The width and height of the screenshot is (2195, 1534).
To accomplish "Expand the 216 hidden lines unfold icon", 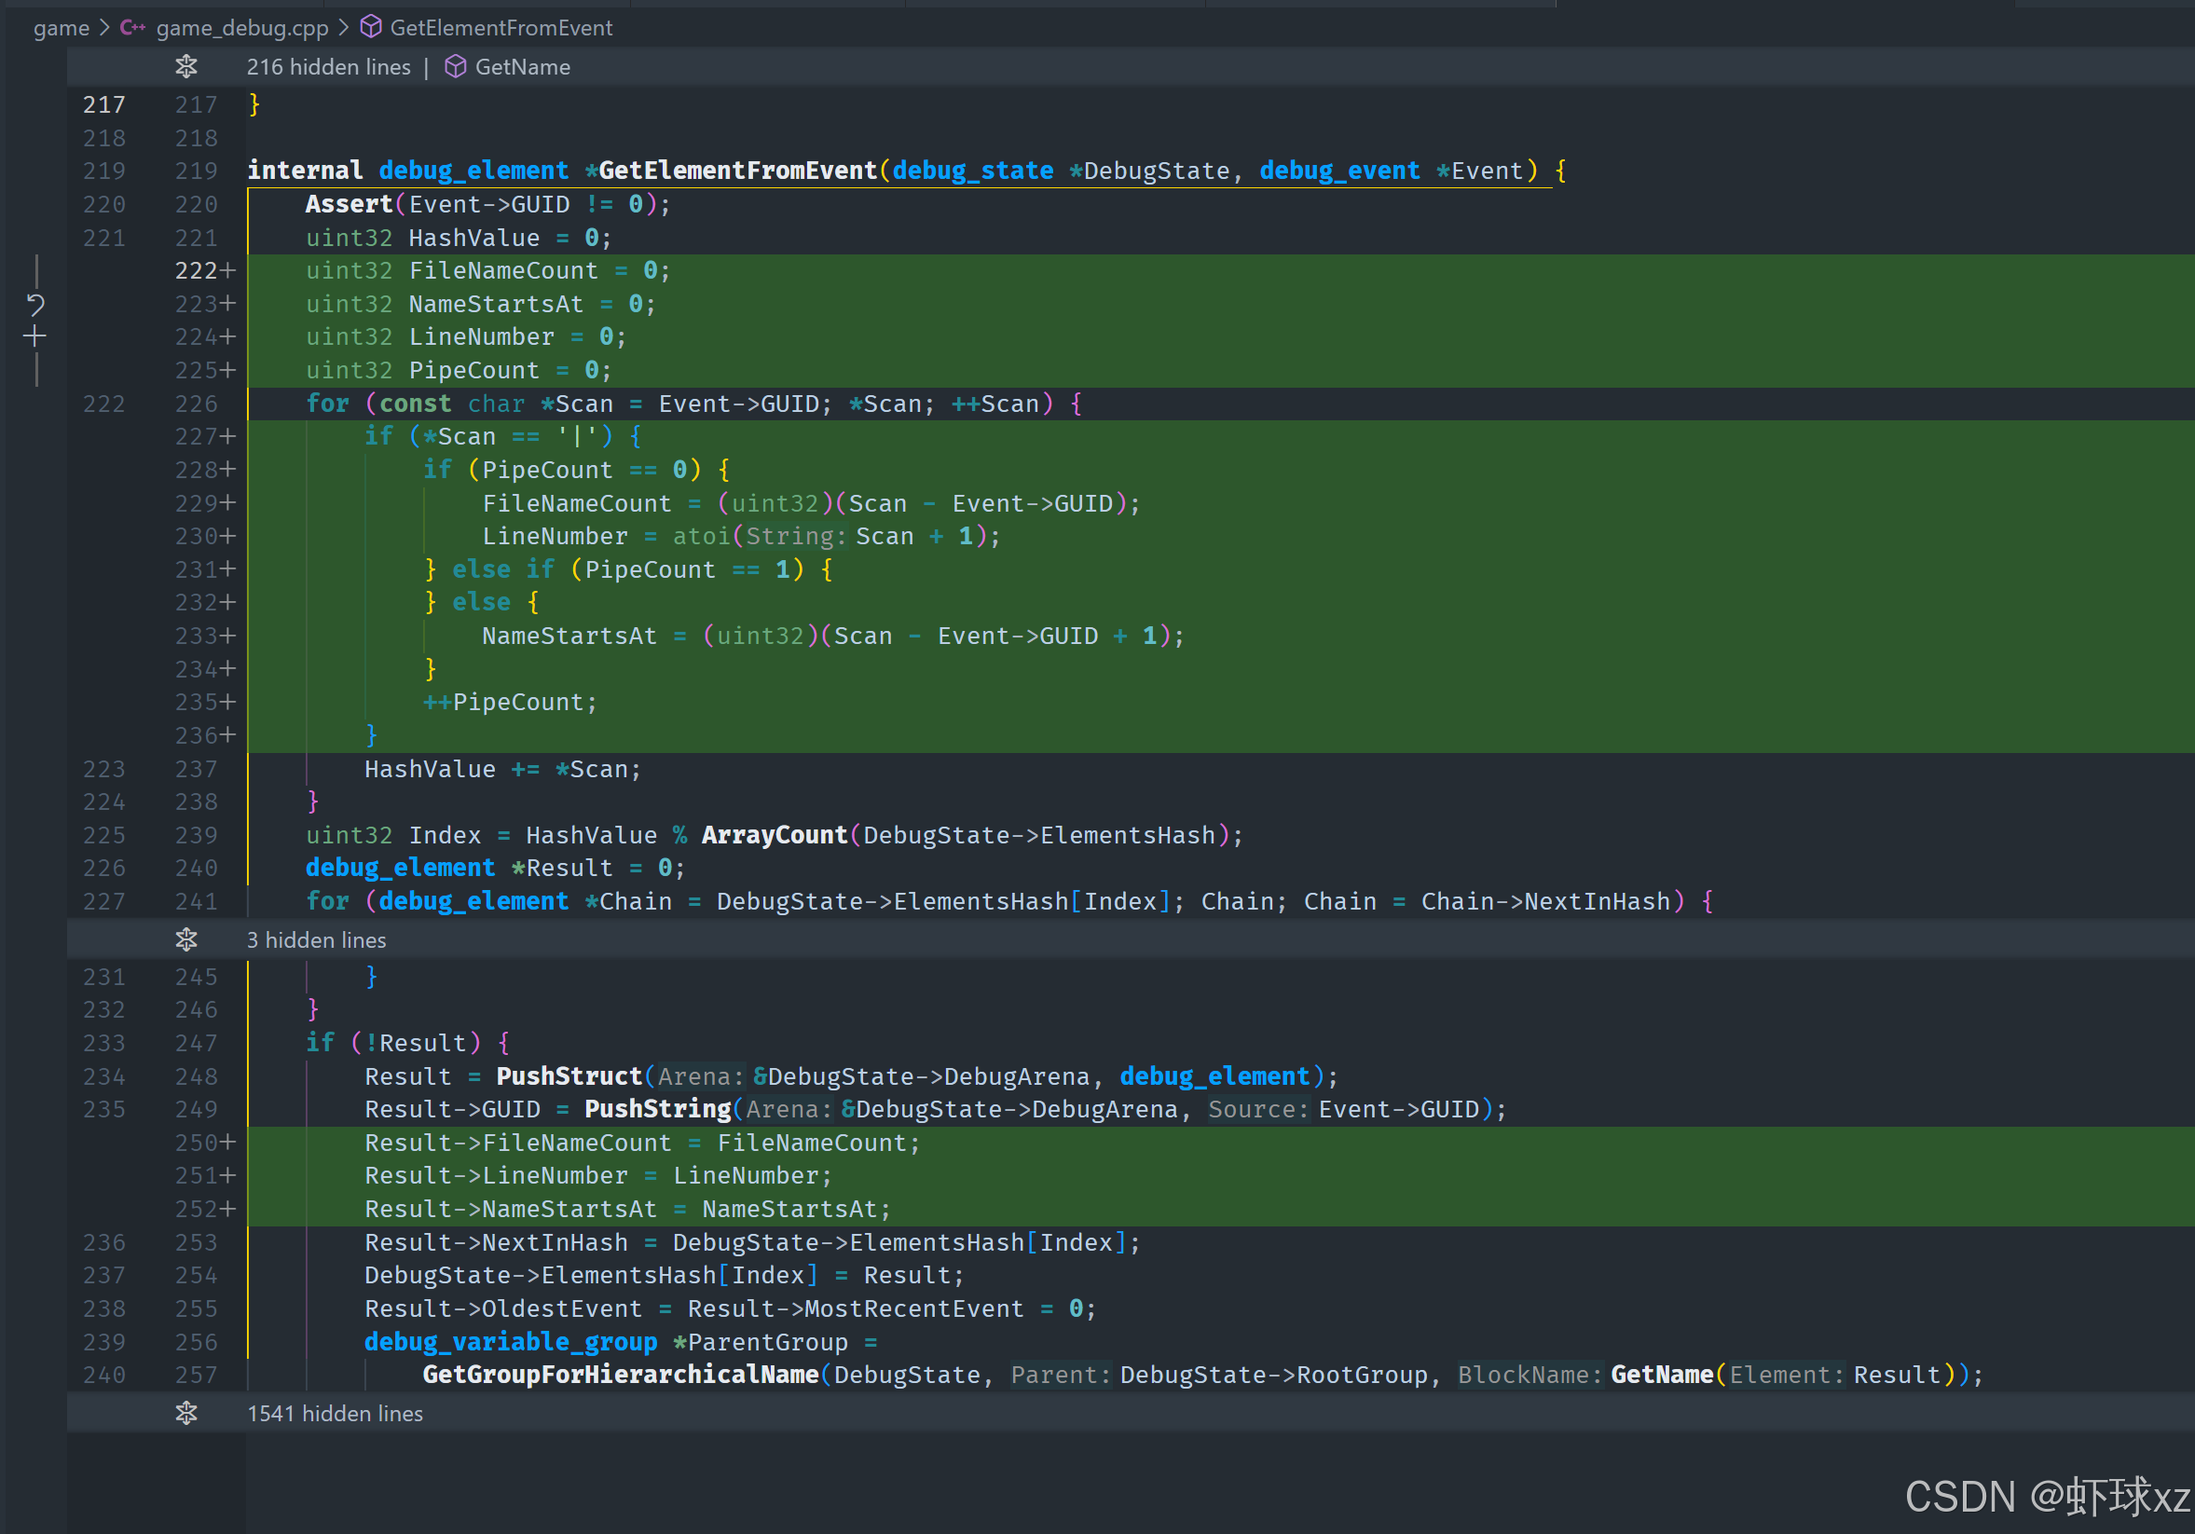I will (x=186, y=67).
